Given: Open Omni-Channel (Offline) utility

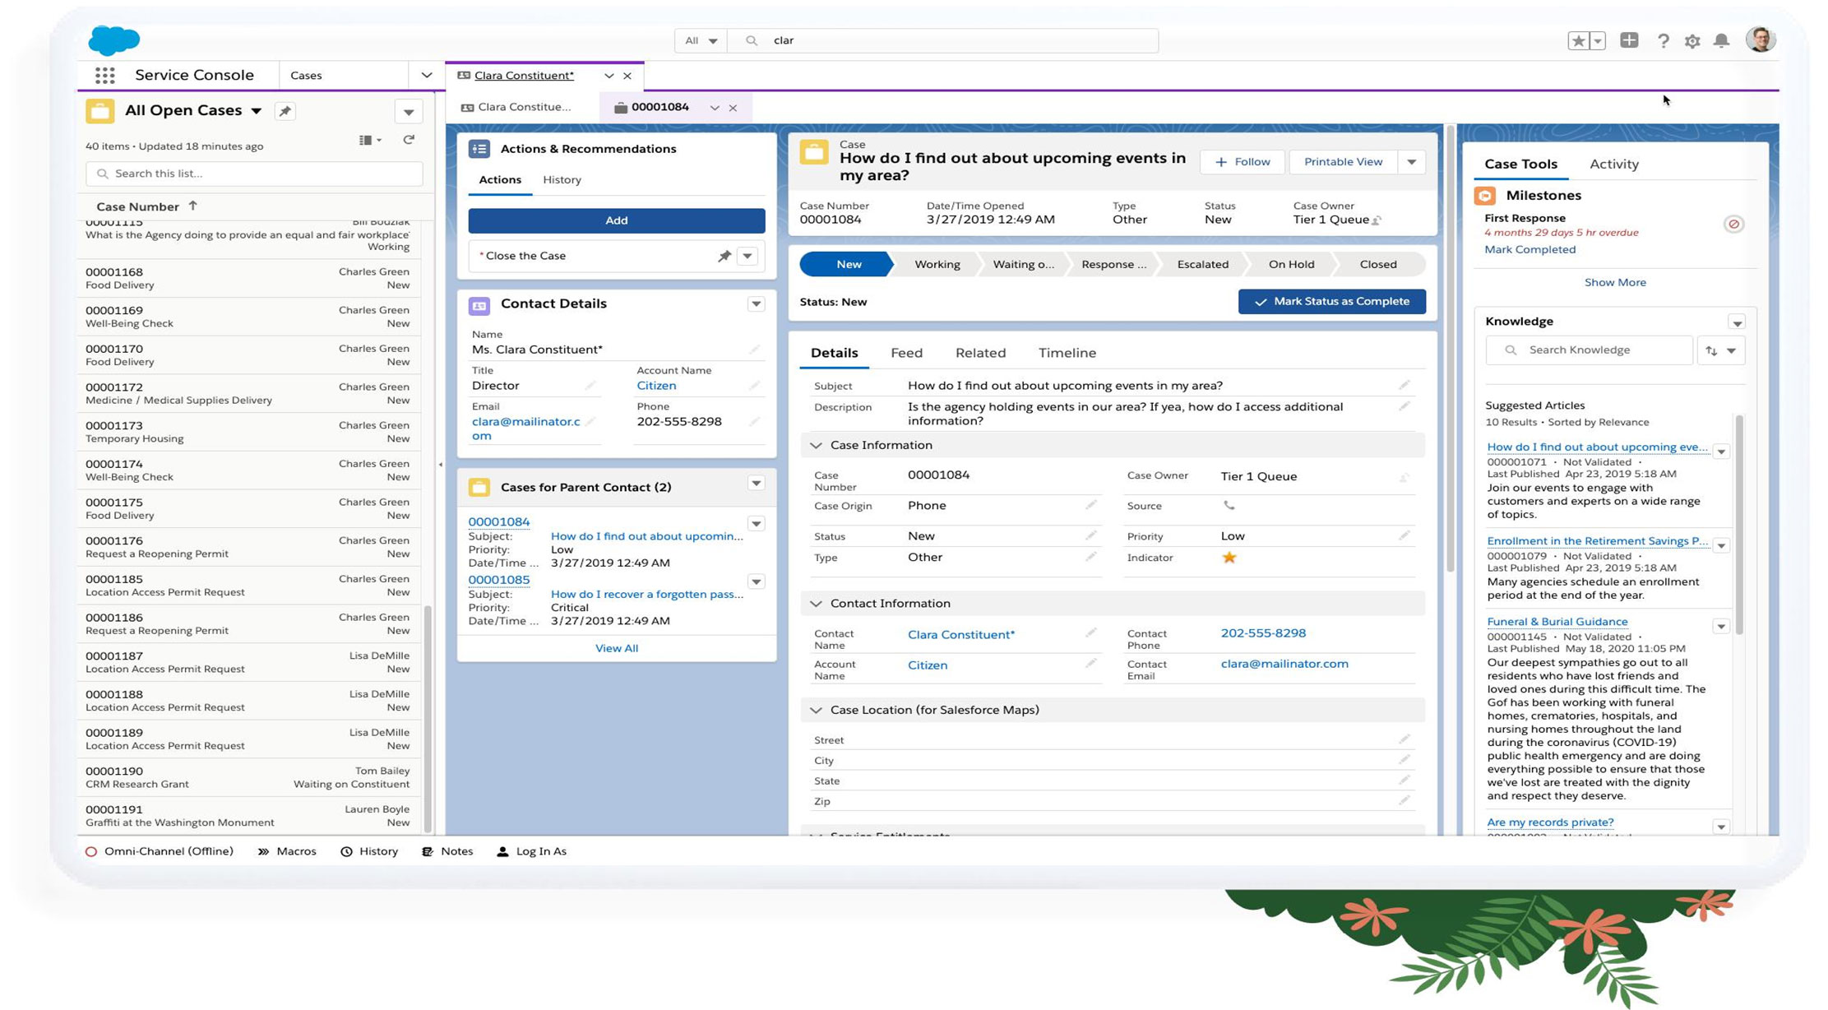Looking at the screenshot, I should tap(160, 851).
